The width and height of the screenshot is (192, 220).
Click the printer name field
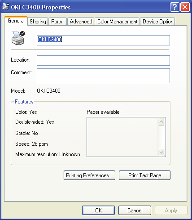103,40
